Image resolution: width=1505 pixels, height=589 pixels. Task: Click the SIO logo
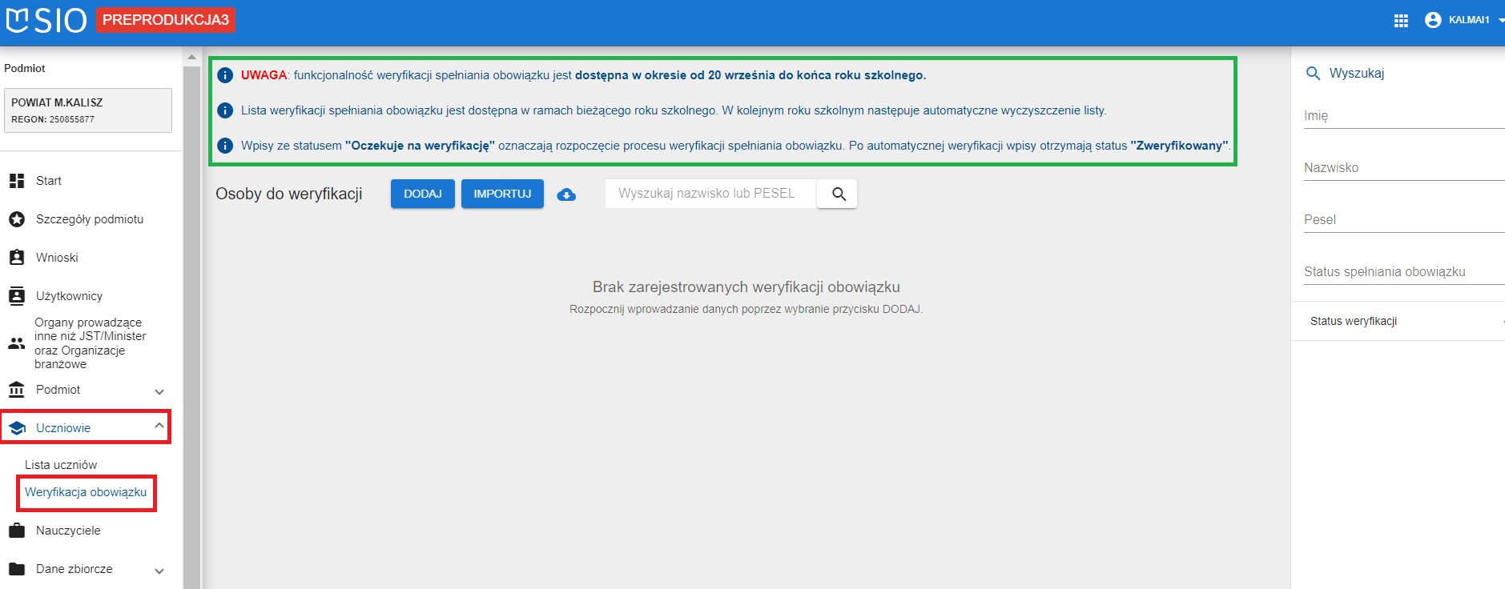(46, 20)
